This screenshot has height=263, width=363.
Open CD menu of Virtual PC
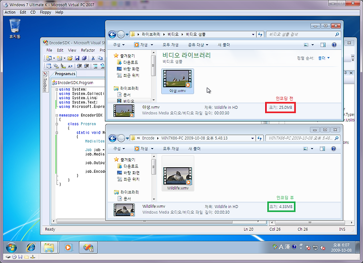[33, 12]
